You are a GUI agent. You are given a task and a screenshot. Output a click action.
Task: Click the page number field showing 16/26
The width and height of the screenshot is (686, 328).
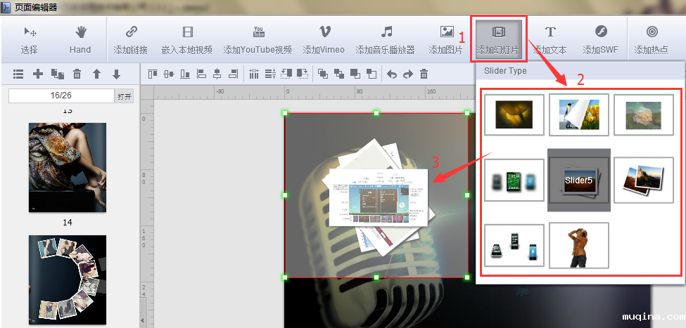pyautogui.click(x=61, y=96)
